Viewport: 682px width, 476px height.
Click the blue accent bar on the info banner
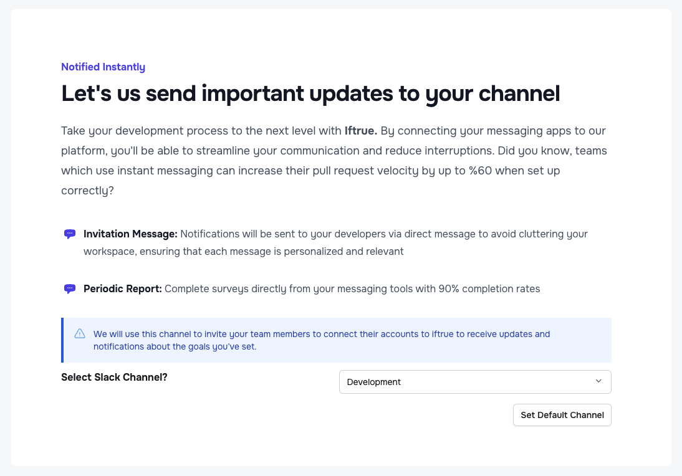coord(62,340)
